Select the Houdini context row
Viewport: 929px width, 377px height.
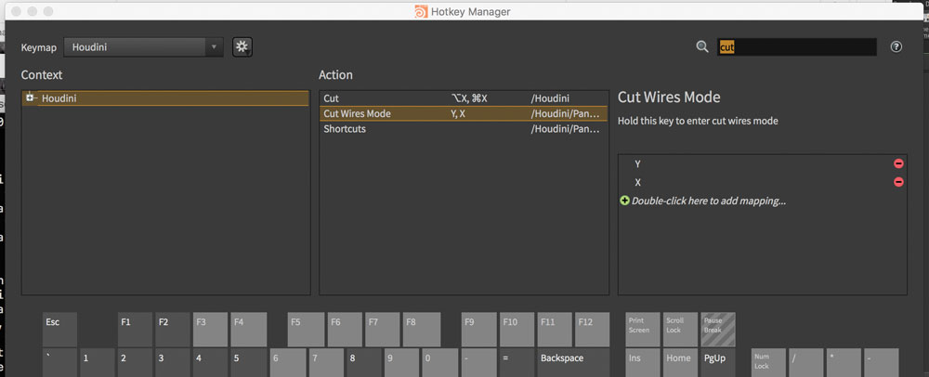(x=165, y=98)
